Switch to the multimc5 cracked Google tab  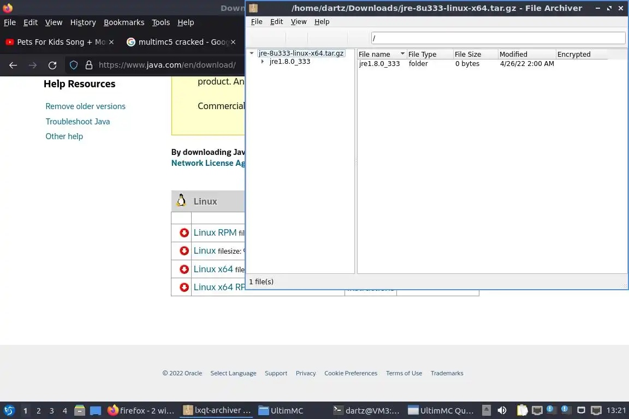tap(181, 41)
